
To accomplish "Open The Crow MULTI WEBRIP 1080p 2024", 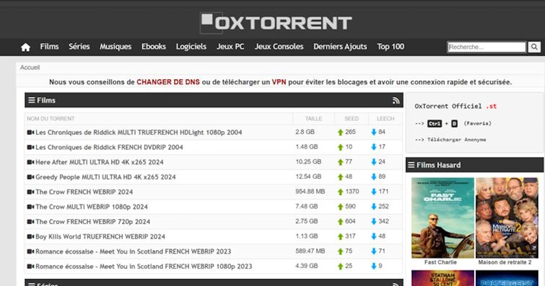I will 92,207.
